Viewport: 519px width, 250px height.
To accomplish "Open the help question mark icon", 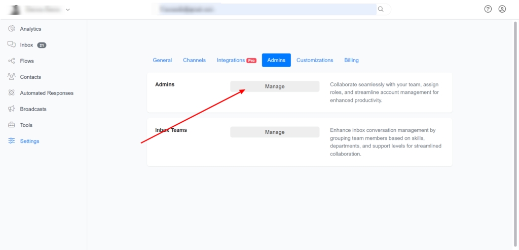I will click(x=488, y=9).
